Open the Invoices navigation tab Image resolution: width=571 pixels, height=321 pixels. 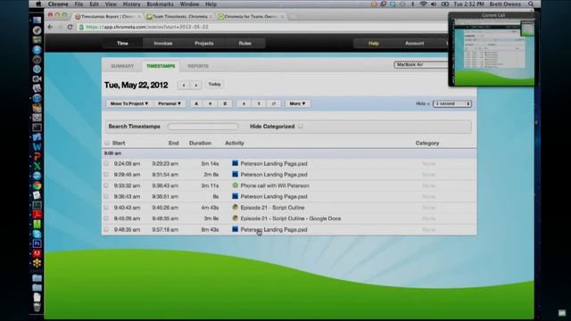pos(162,43)
